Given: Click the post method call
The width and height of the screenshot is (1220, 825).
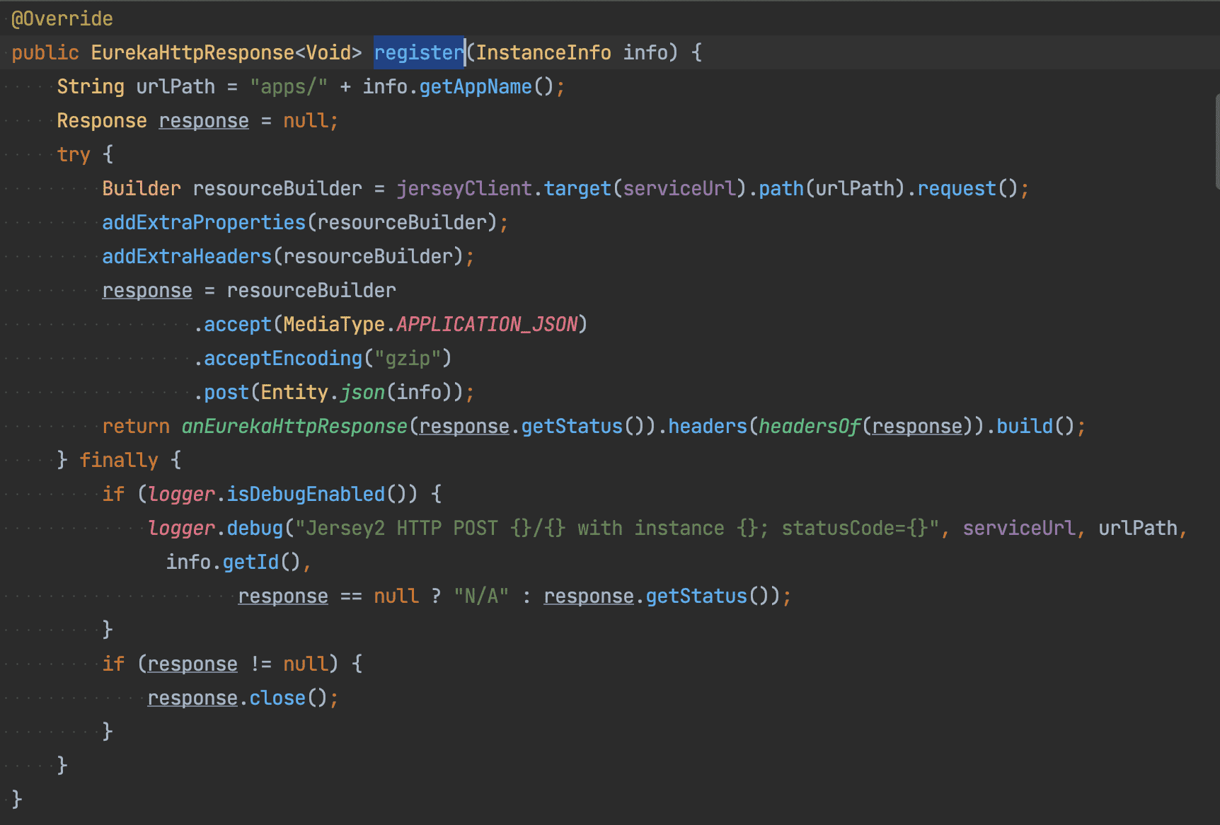Looking at the screenshot, I should pyautogui.click(x=226, y=392).
